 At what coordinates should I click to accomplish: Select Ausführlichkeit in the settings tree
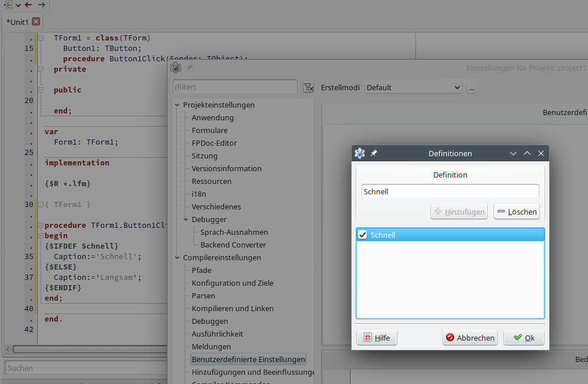tap(217, 334)
